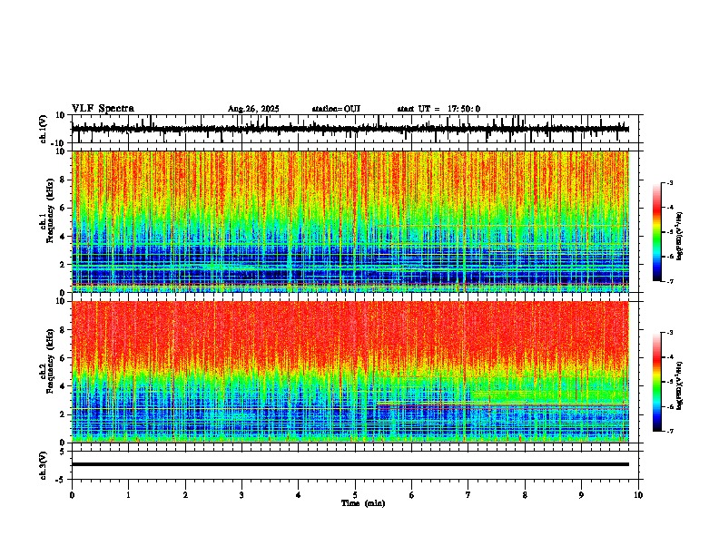The height and width of the screenshot is (555, 719).
Task: Click the ch.2 spectrogram color bar
Action: tap(657, 382)
